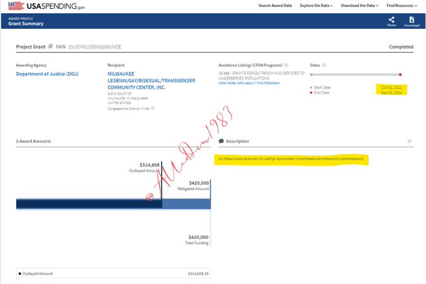Click info icon beside Congressional District

[x=152, y=108]
